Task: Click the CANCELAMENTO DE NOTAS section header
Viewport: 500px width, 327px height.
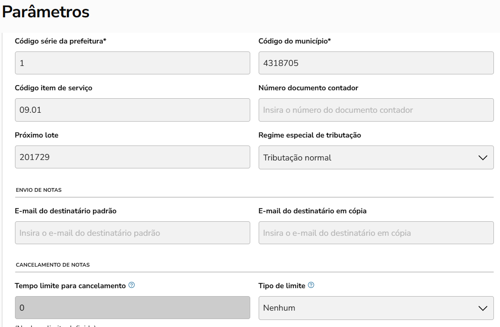Action: (x=53, y=265)
